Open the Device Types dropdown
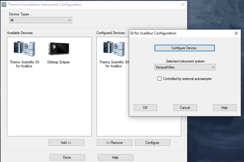Viewport: 244px width, 162px height. click(40, 20)
